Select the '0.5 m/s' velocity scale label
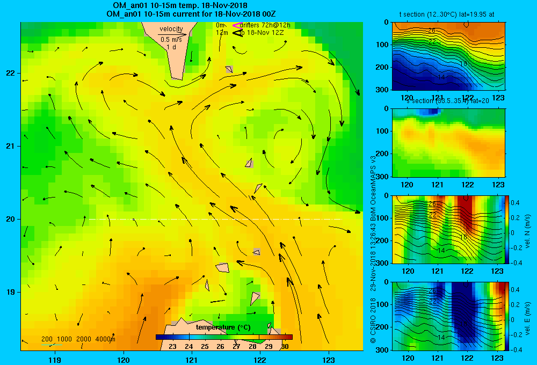 point(171,40)
